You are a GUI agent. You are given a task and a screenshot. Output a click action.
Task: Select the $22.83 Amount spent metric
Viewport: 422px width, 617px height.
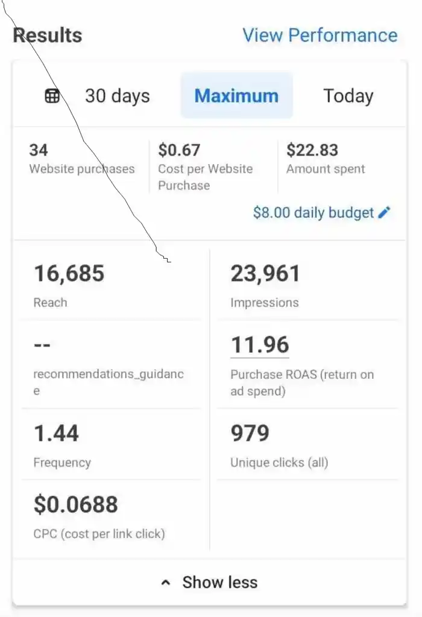(326, 159)
